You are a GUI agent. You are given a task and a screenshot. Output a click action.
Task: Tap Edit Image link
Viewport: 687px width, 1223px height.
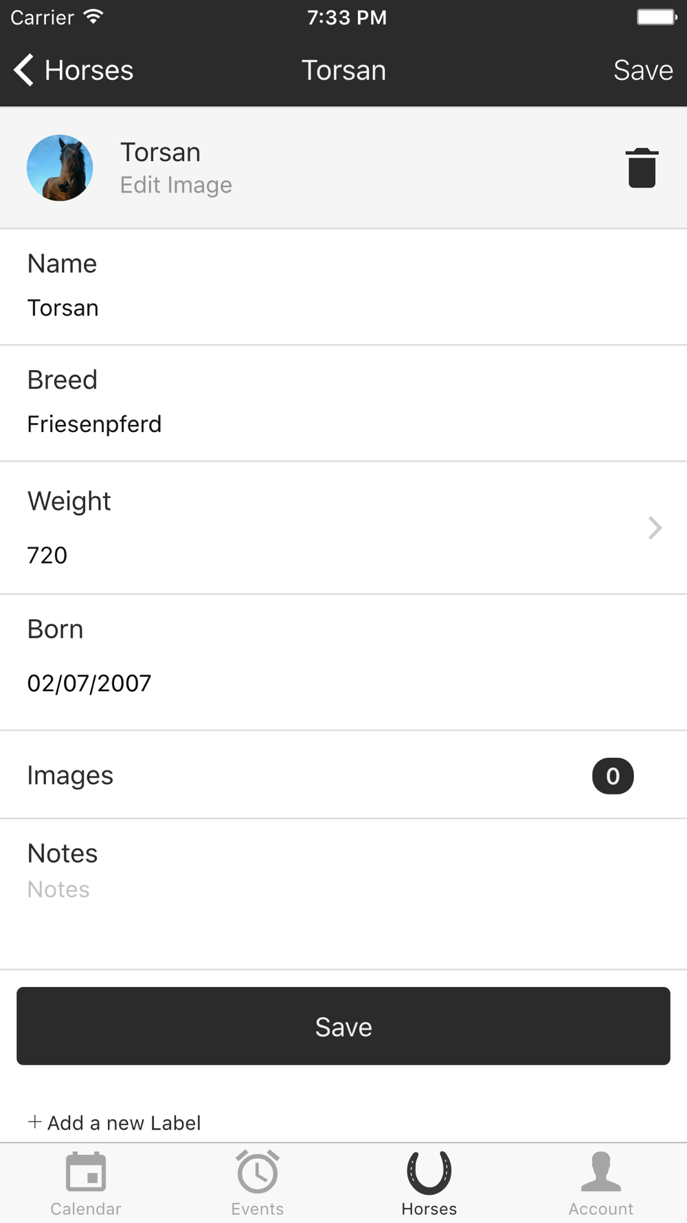click(x=176, y=185)
